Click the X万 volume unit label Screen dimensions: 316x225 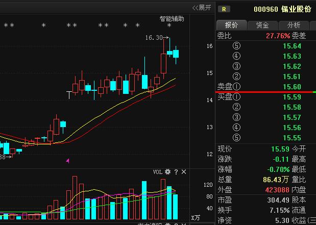click(x=196, y=218)
